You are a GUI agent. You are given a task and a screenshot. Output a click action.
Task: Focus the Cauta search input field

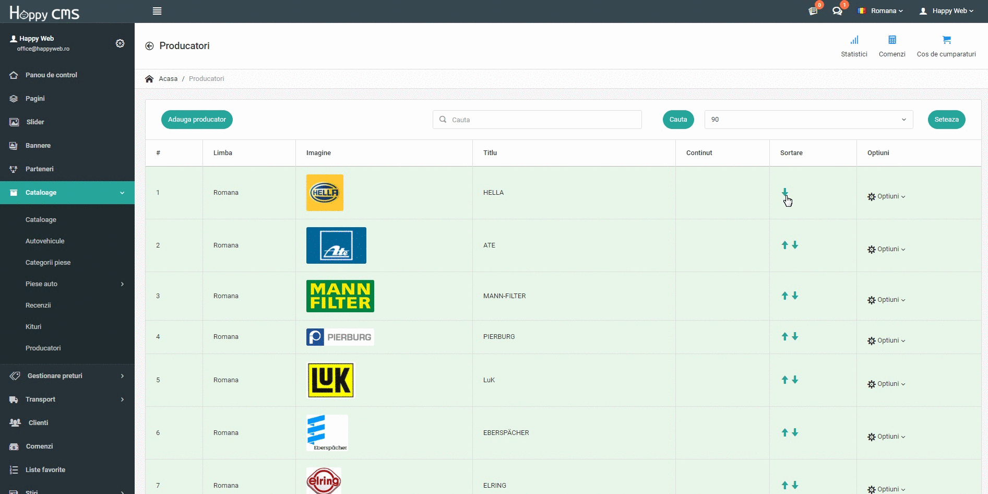pyautogui.click(x=537, y=120)
